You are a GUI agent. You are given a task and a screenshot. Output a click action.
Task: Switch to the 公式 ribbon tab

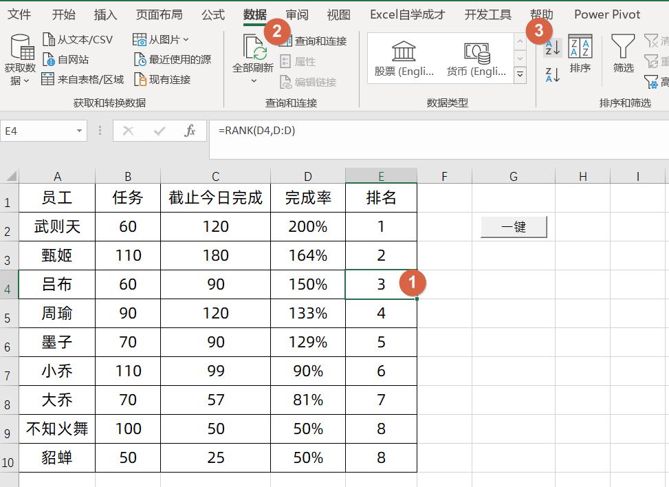pos(212,14)
